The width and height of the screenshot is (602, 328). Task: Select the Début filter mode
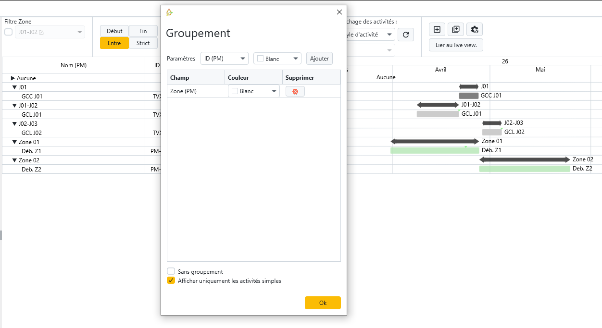[x=114, y=31]
